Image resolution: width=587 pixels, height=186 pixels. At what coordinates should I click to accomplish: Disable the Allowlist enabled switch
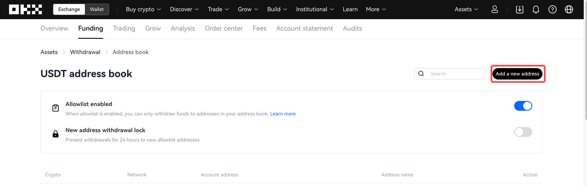(x=523, y=106)
